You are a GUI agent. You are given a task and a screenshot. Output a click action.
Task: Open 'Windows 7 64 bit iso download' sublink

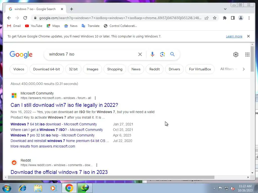coord(54,124)
